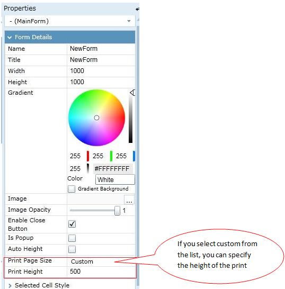Open image browse ellipsis button
The image size is (285, 289).
[129, 200]
